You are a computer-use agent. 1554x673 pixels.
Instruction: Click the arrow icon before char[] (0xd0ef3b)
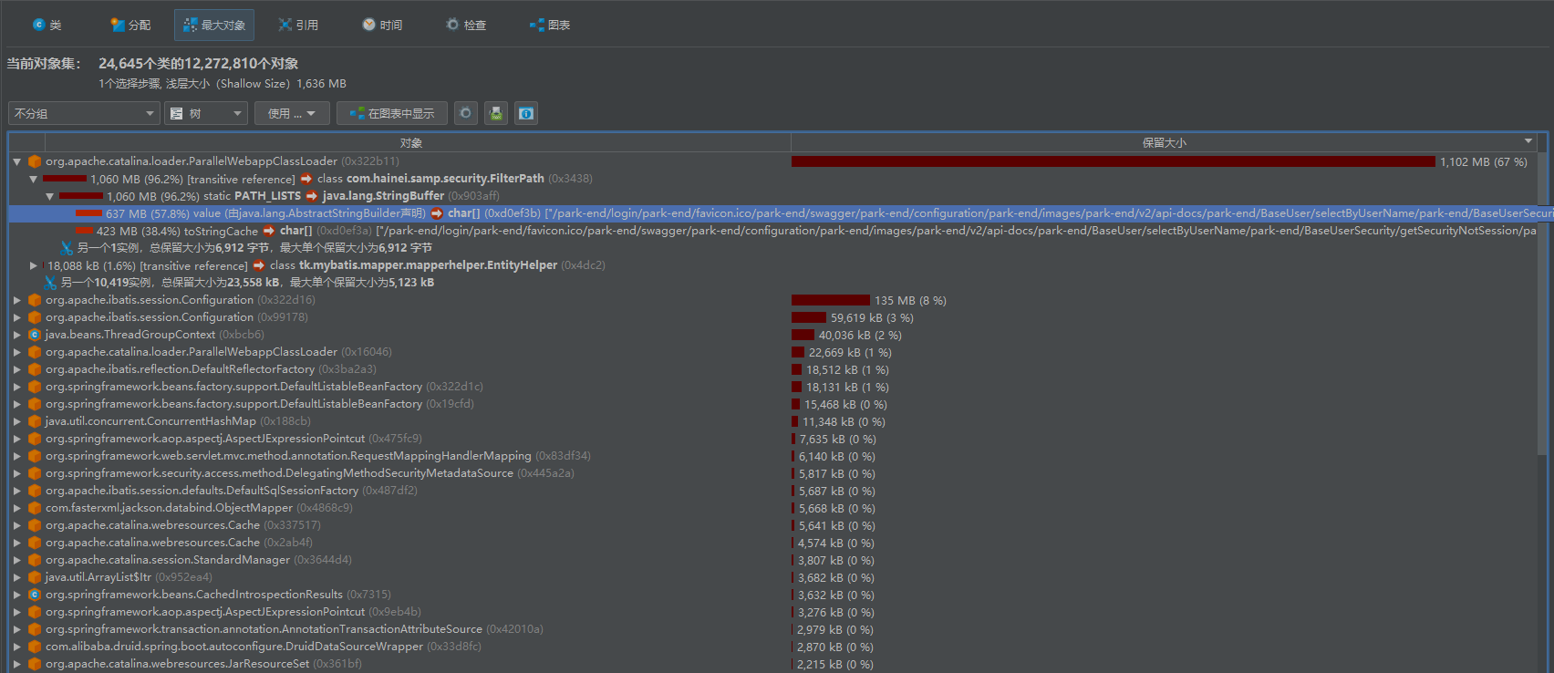[437, 213]
